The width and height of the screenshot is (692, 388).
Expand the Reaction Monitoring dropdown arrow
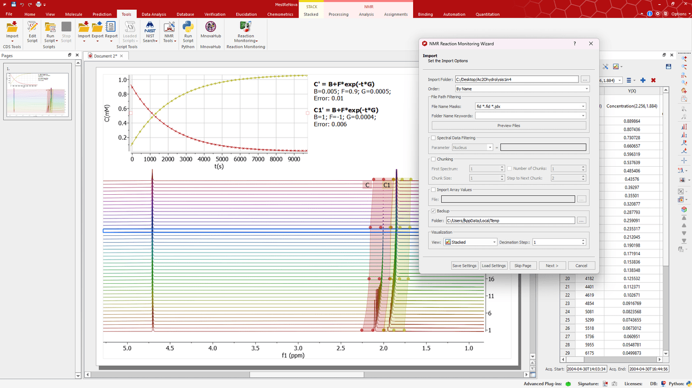[257, 41]
